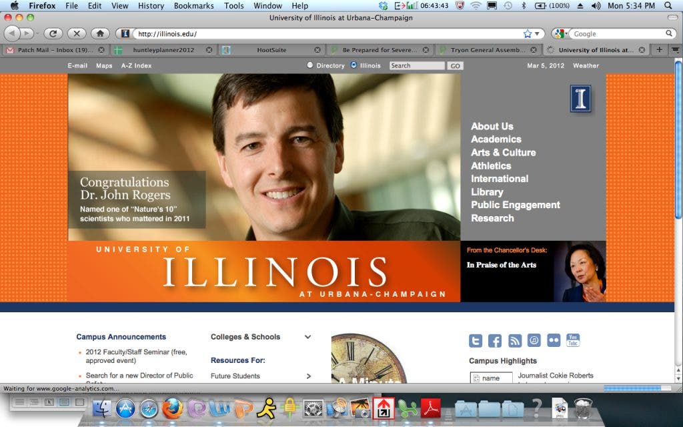
Task: Go back with the Back arrow button
Action: 12,33
